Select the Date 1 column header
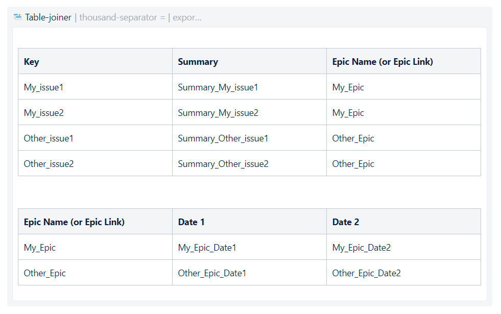Image resolution: width=501 pixels, height=314 pixels. tap(191, 222)
